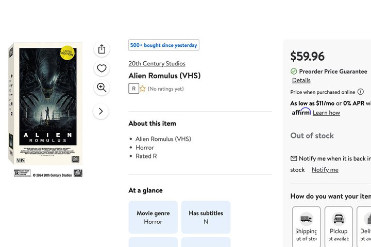Click the underlined "Notify me" link
This screenshot has height=247, width=371.
(x=325, y=170)
